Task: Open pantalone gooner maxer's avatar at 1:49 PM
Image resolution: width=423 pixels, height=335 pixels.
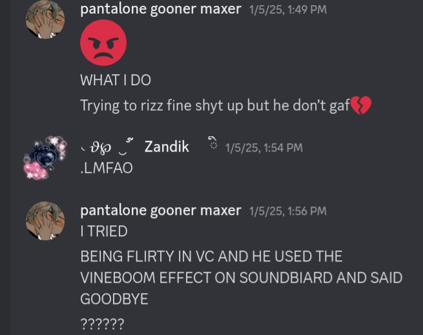Action: coord(45,20)
